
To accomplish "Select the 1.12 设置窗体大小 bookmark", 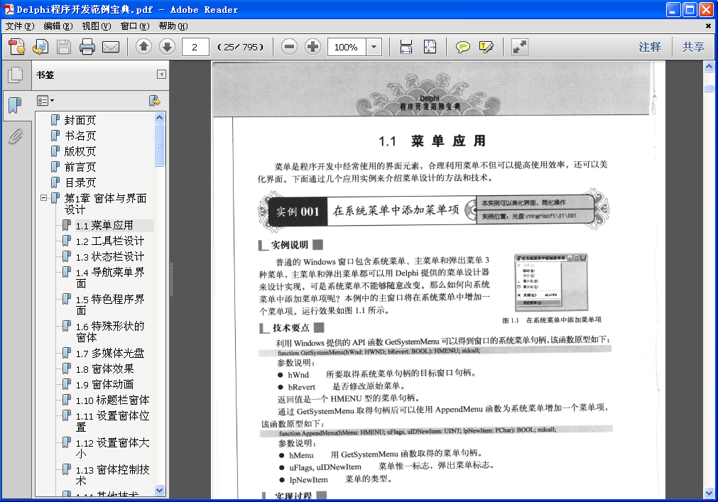I will [113, 449].
